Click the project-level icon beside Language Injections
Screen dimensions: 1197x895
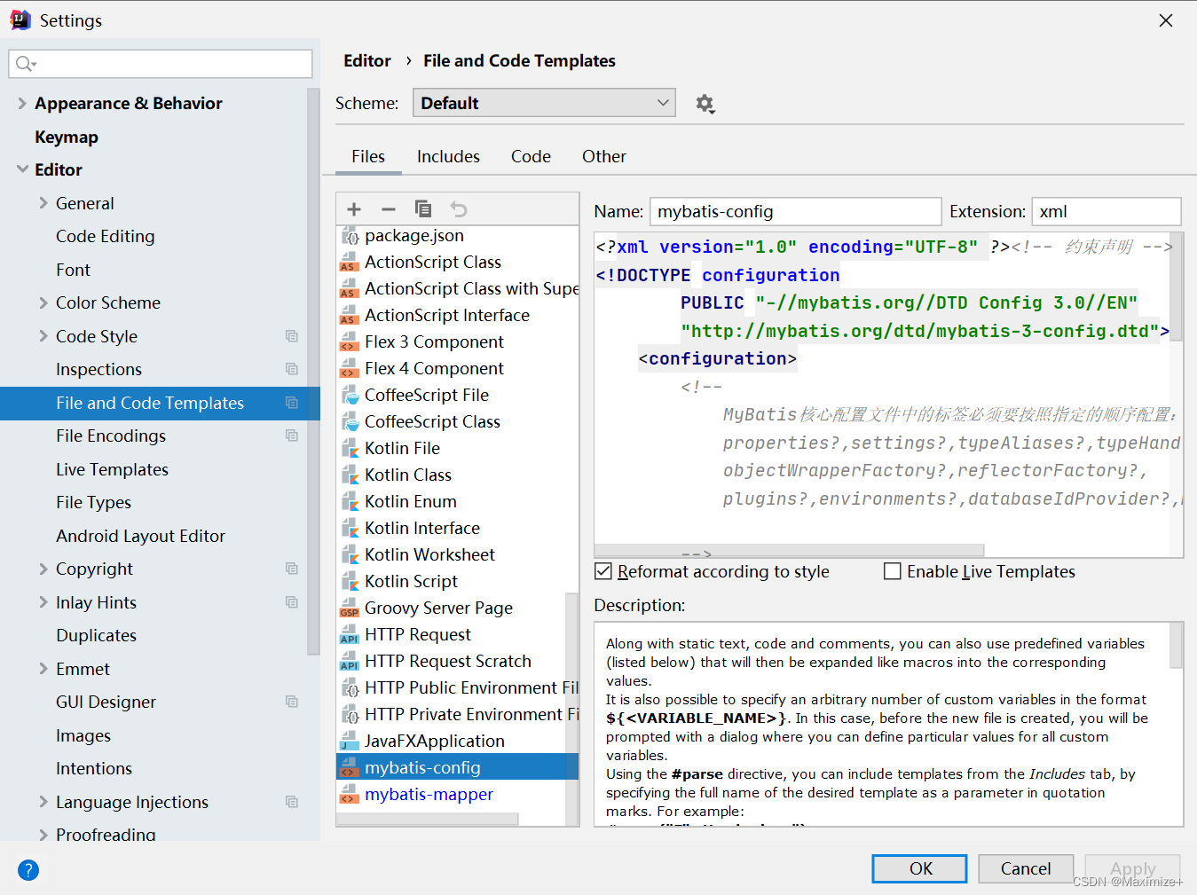(291, 802)
